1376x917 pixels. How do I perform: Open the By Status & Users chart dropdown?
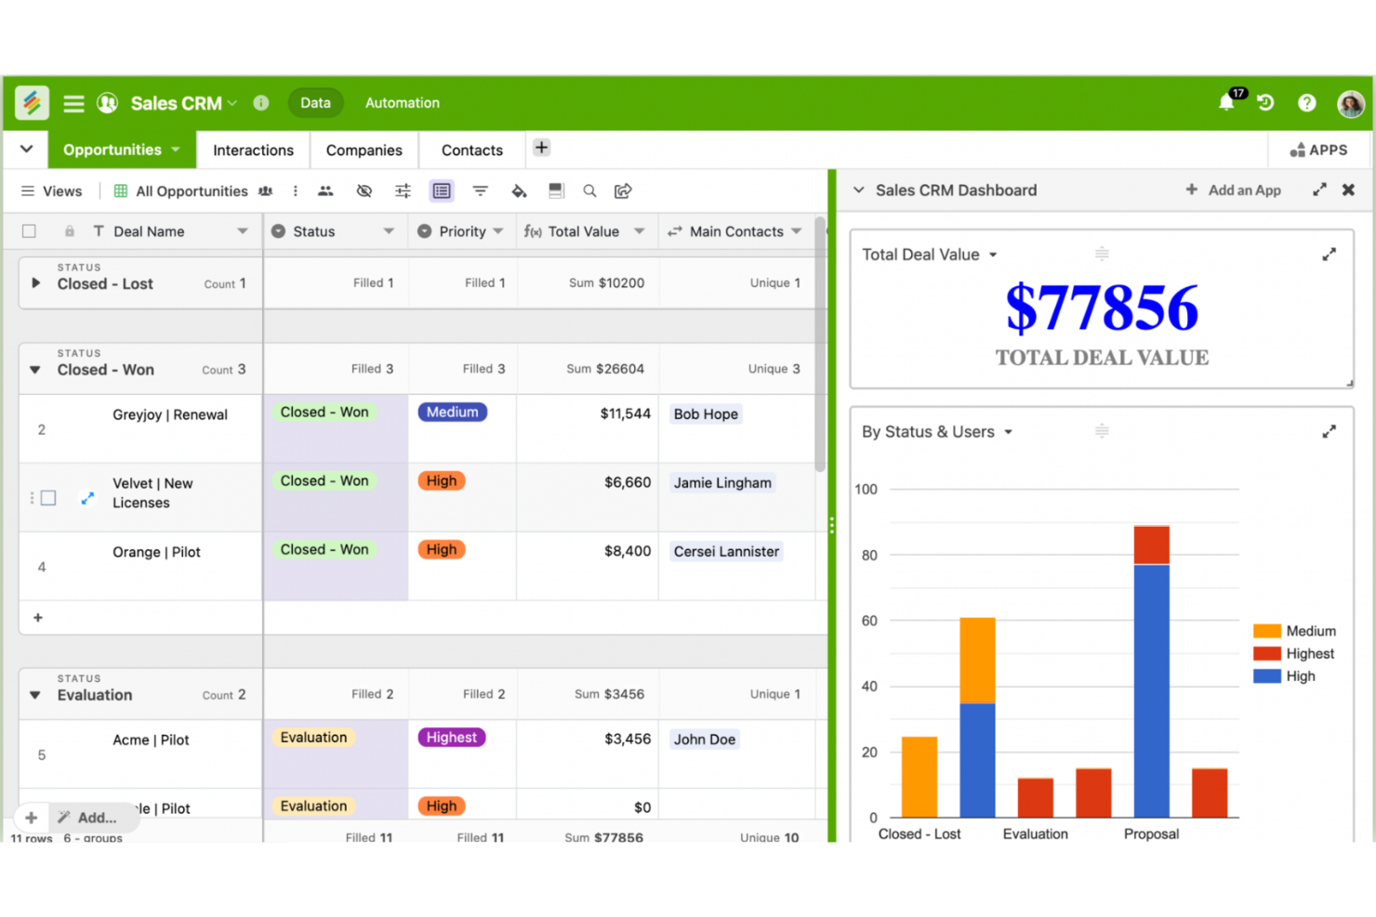tap(1009, 431)
